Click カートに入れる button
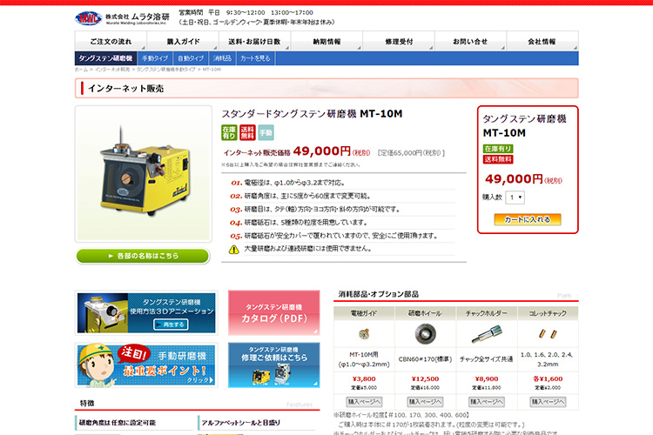The image size is (653, 435). point(528,219)
